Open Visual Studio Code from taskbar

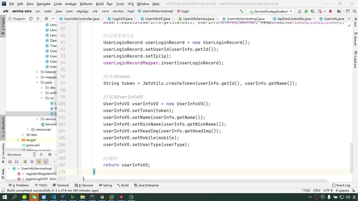tap(53, 197)
